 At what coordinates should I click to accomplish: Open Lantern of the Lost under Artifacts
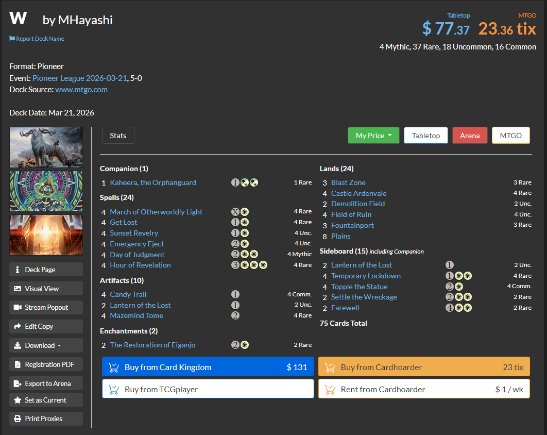click(x=140, y=305)
